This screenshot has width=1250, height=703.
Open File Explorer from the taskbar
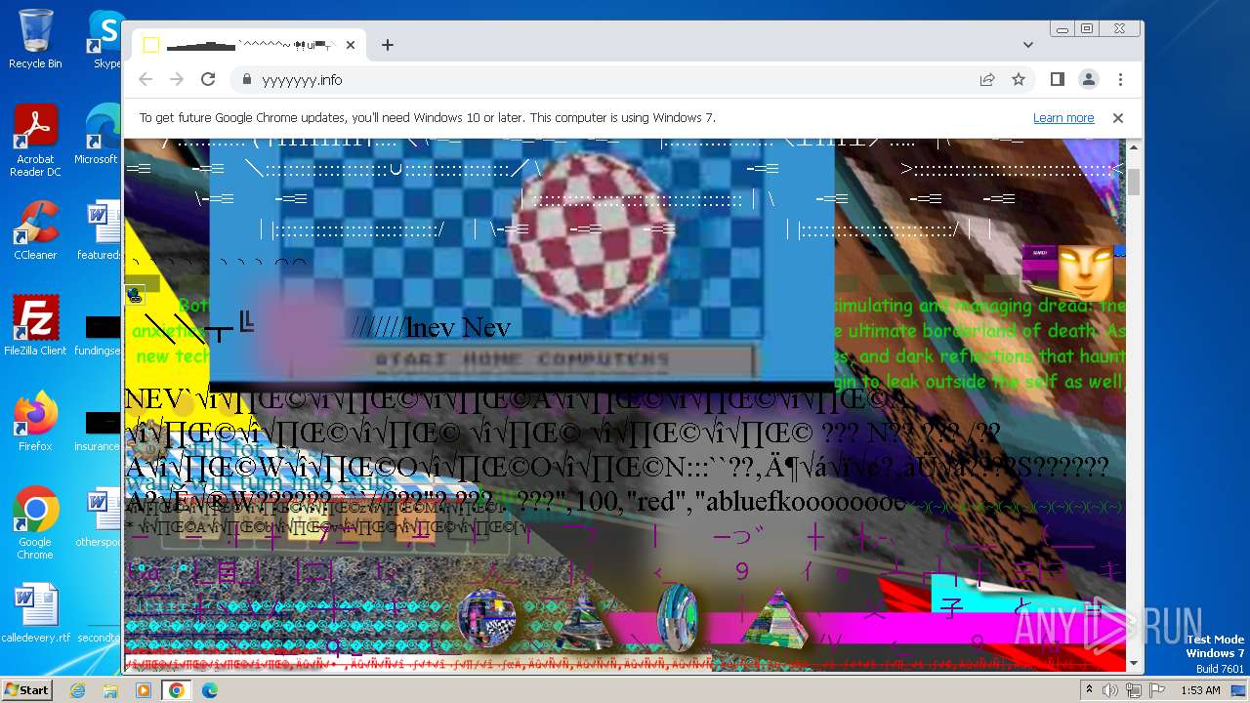(x=110, y=690)
